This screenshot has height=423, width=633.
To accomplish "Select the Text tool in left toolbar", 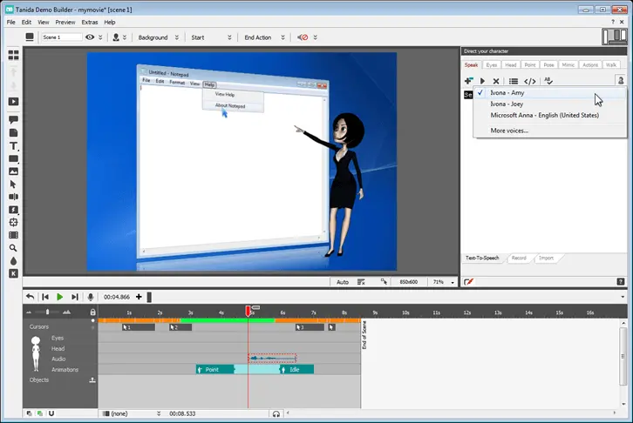I will (x=14, y=146).
